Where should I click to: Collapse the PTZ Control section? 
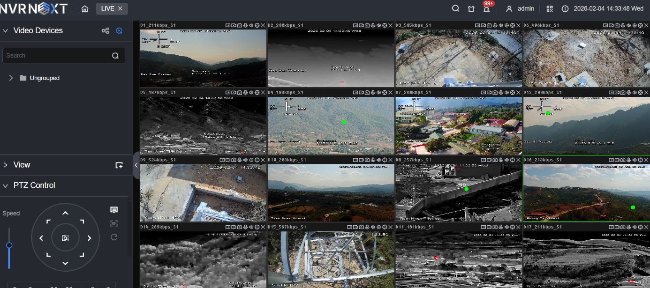click(6, 186)
